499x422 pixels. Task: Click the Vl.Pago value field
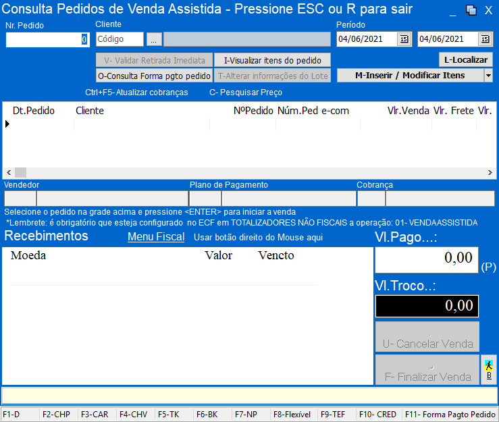(x=426, y=259)
